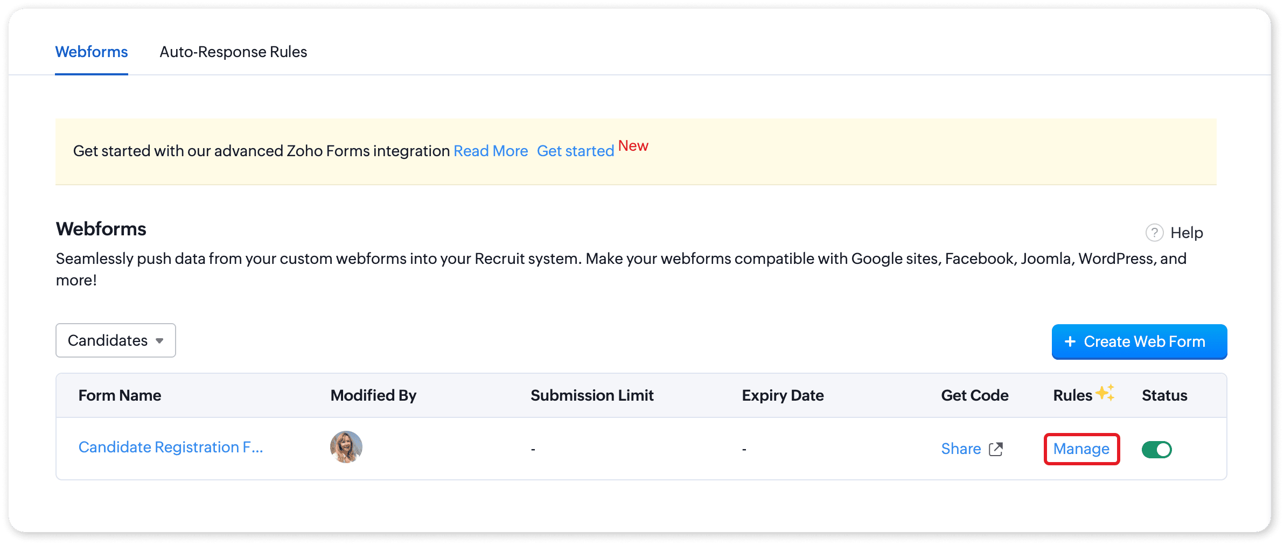Click the Share link under Get Code
This screenshot has width=1284, height=545.
[961, 449]
